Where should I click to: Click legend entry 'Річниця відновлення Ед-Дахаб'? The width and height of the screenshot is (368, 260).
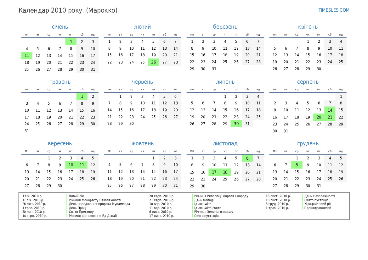(x=93, y=216)
